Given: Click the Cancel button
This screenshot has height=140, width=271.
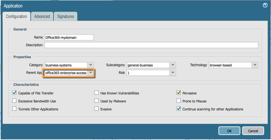Looking at the screenshot, I should point(253,131).
